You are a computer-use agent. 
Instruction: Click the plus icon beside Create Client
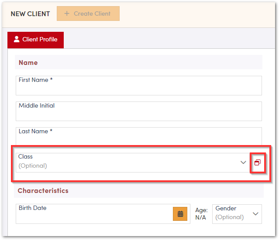coord(67,14)
